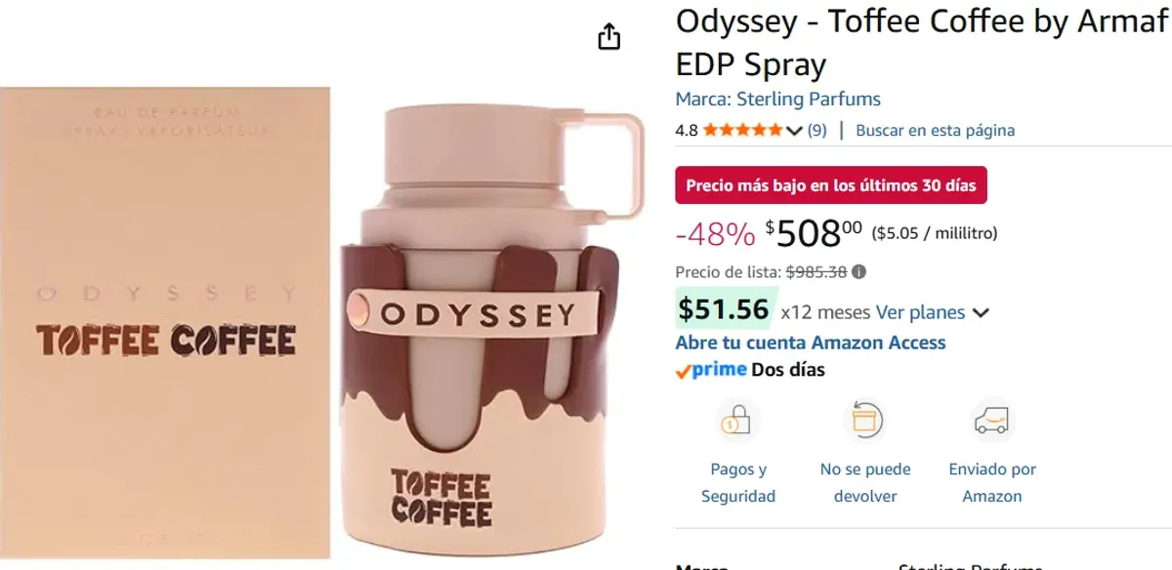Open the ratings breakdown chevron next to stars
Viewport: 1172px width, 570px height.
[792, 128]
